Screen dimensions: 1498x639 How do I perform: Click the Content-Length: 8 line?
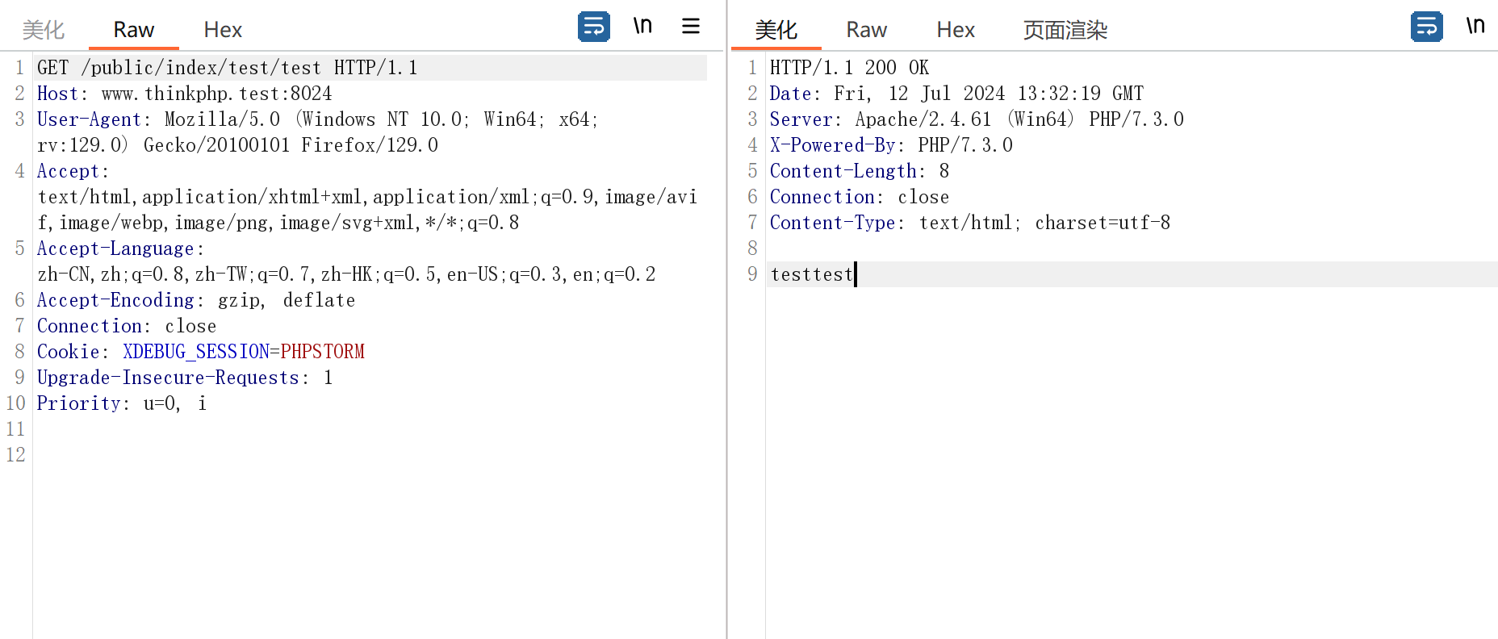tap(860, 171)
